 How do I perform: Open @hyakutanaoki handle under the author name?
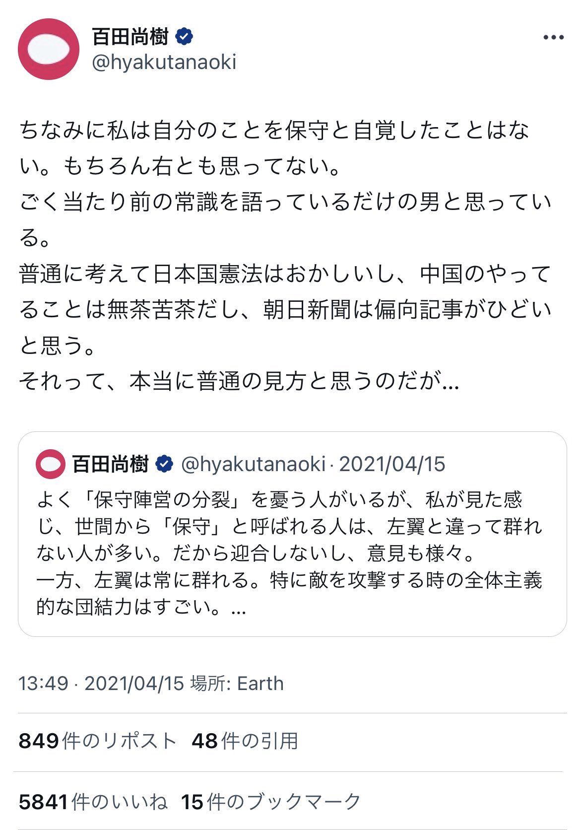tap(164, 63)
